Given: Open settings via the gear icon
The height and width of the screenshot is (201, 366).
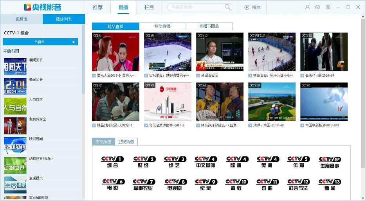Looking at the screenshot, I should pos(328,7).
